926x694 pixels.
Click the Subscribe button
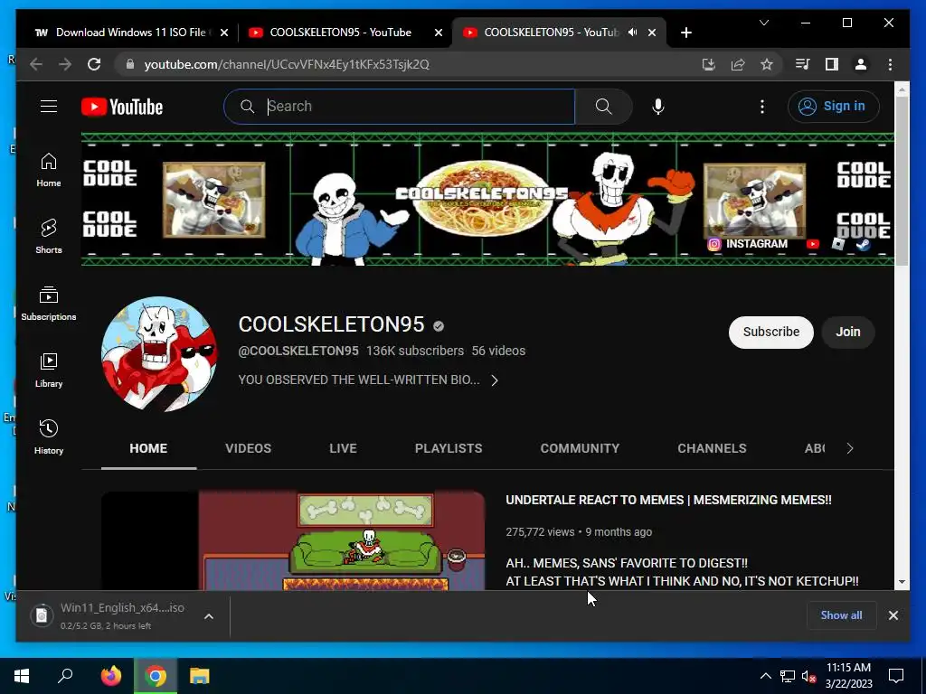click(x=770, y=332)
